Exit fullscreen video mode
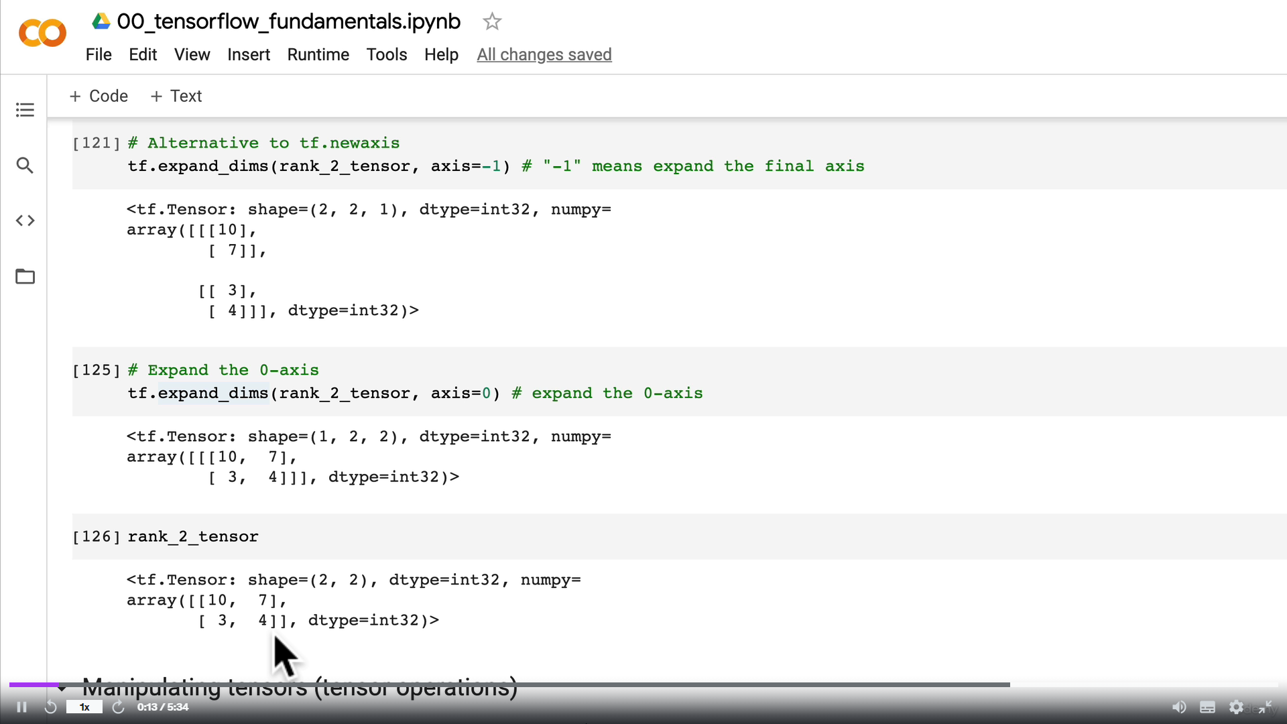The height and width of the screenshot is (724, 1287). (1265, 707)
